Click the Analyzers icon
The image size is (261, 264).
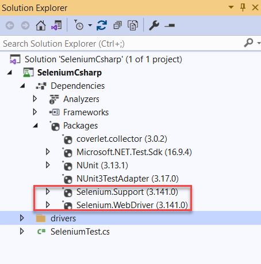(x=54, y=99)
